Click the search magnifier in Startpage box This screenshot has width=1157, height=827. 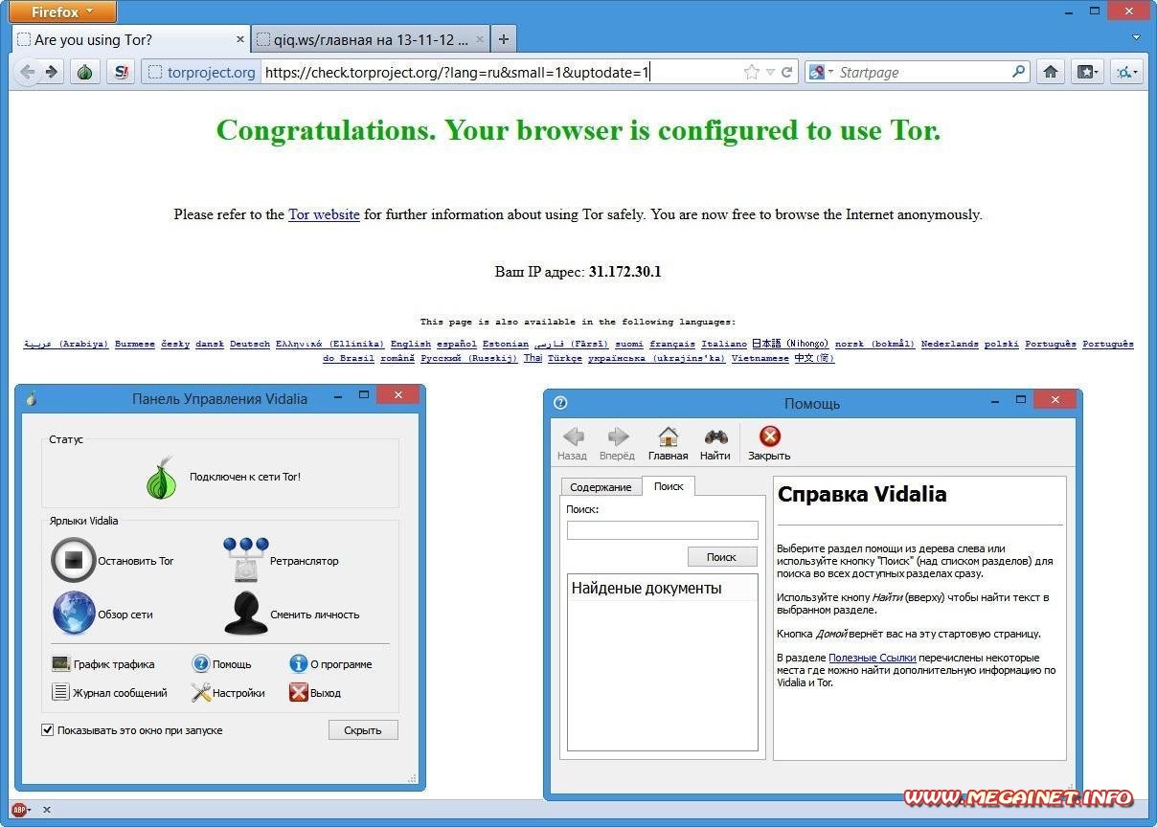1018,72
